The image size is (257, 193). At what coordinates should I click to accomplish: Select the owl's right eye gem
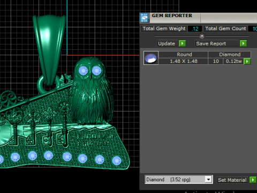97,70
